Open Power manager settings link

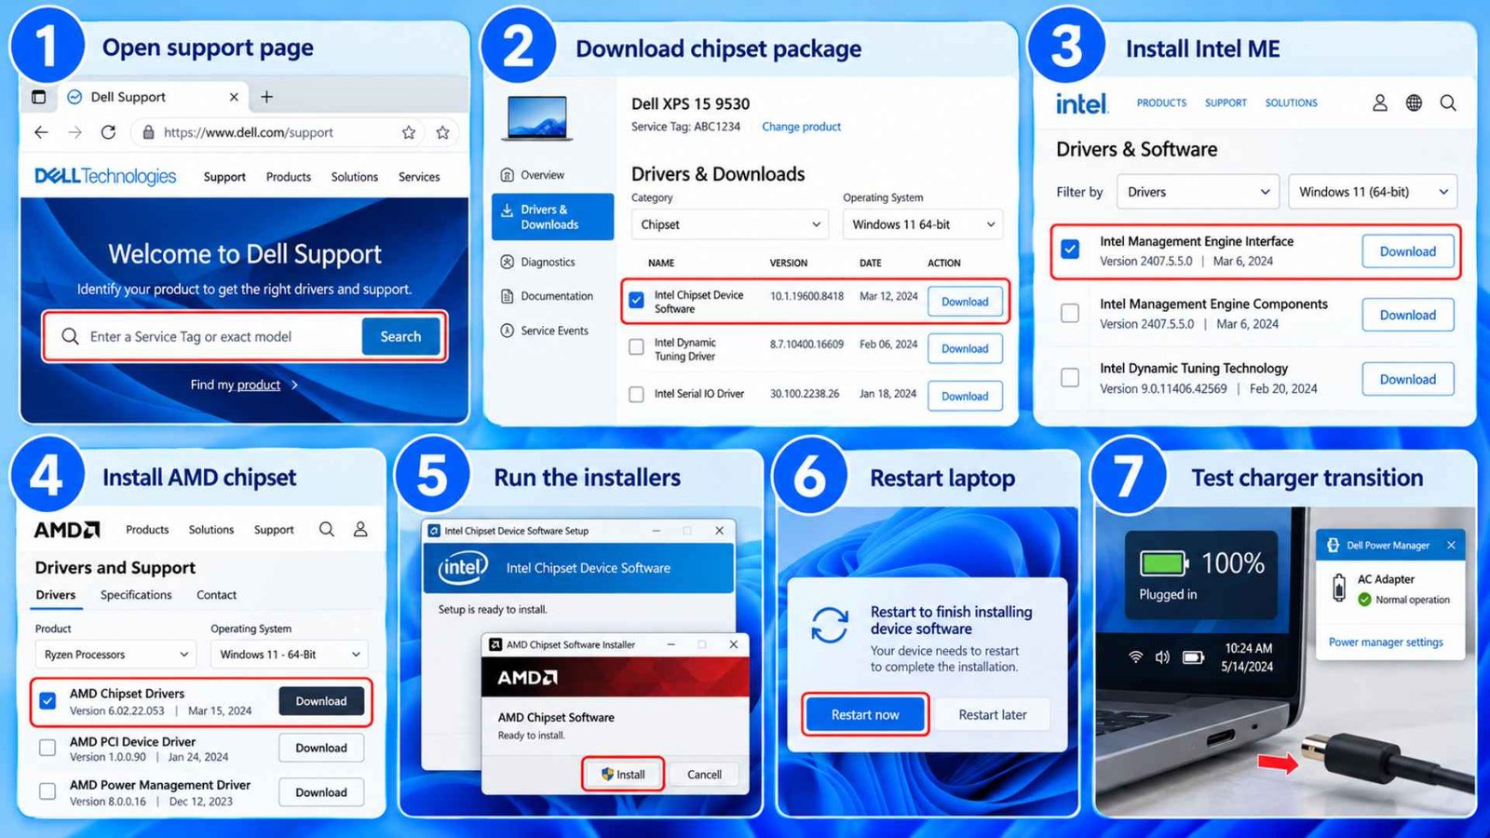pyautogui.click(x=1386, y=642)
